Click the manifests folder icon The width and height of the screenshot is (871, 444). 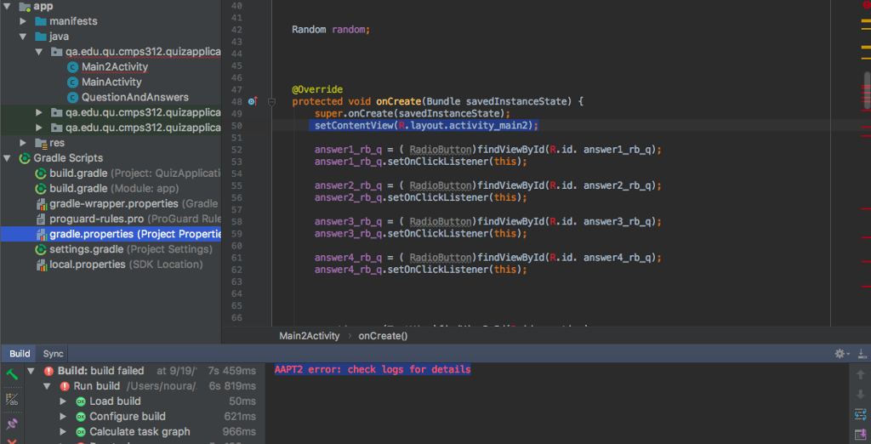click(41, 21)
